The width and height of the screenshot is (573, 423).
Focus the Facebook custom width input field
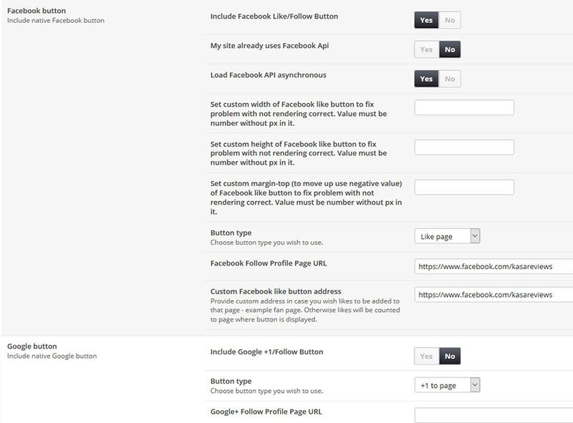point(464,107)
